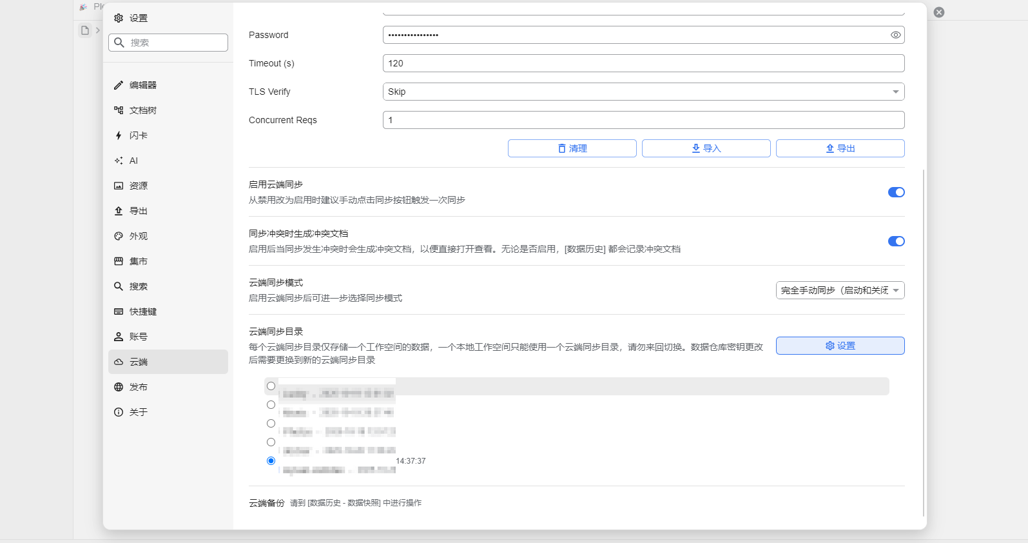Select the second cloud directory radio button
Screen dimensions: 1028x543
tap(271, 405)
